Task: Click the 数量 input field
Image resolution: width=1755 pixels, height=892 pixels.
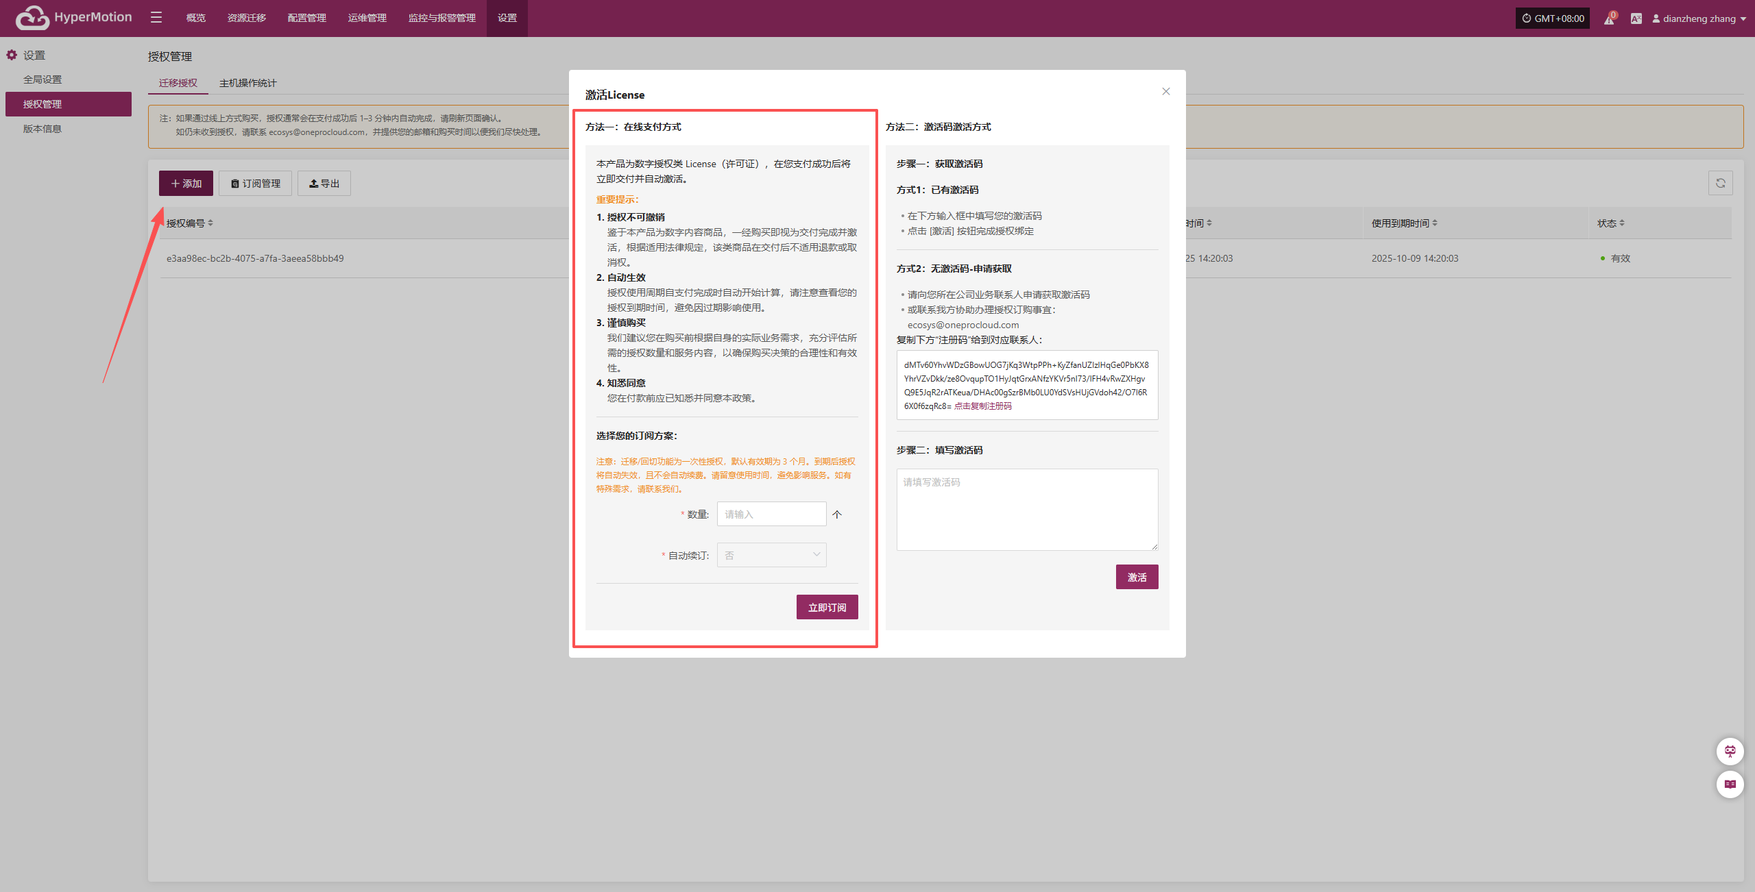Action: pyautogui.click(x=771, y=514)
